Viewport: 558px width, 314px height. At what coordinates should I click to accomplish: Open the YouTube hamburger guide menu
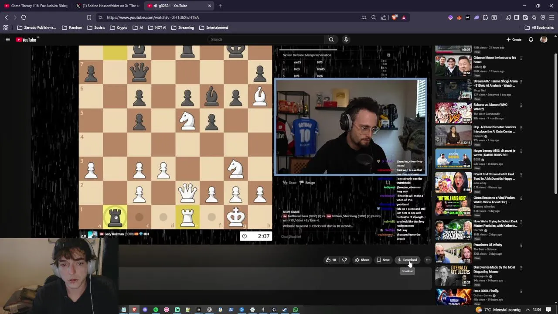tap(7, 40)
